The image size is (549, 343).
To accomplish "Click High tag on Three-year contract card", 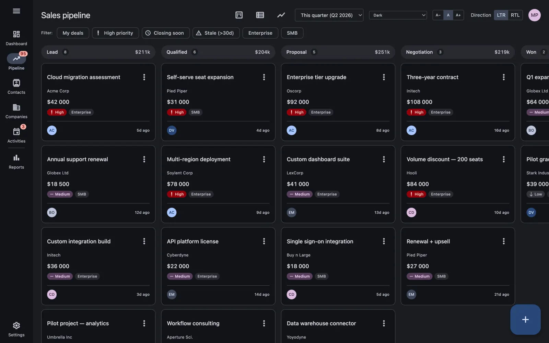I will (416, 112).
